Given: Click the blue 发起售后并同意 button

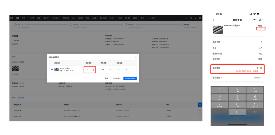Looking at the screenshot, I should click(130, 78).
